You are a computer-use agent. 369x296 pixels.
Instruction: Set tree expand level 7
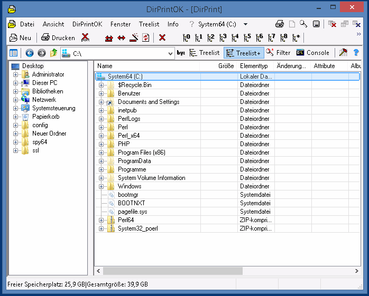[x=272, y=37]
